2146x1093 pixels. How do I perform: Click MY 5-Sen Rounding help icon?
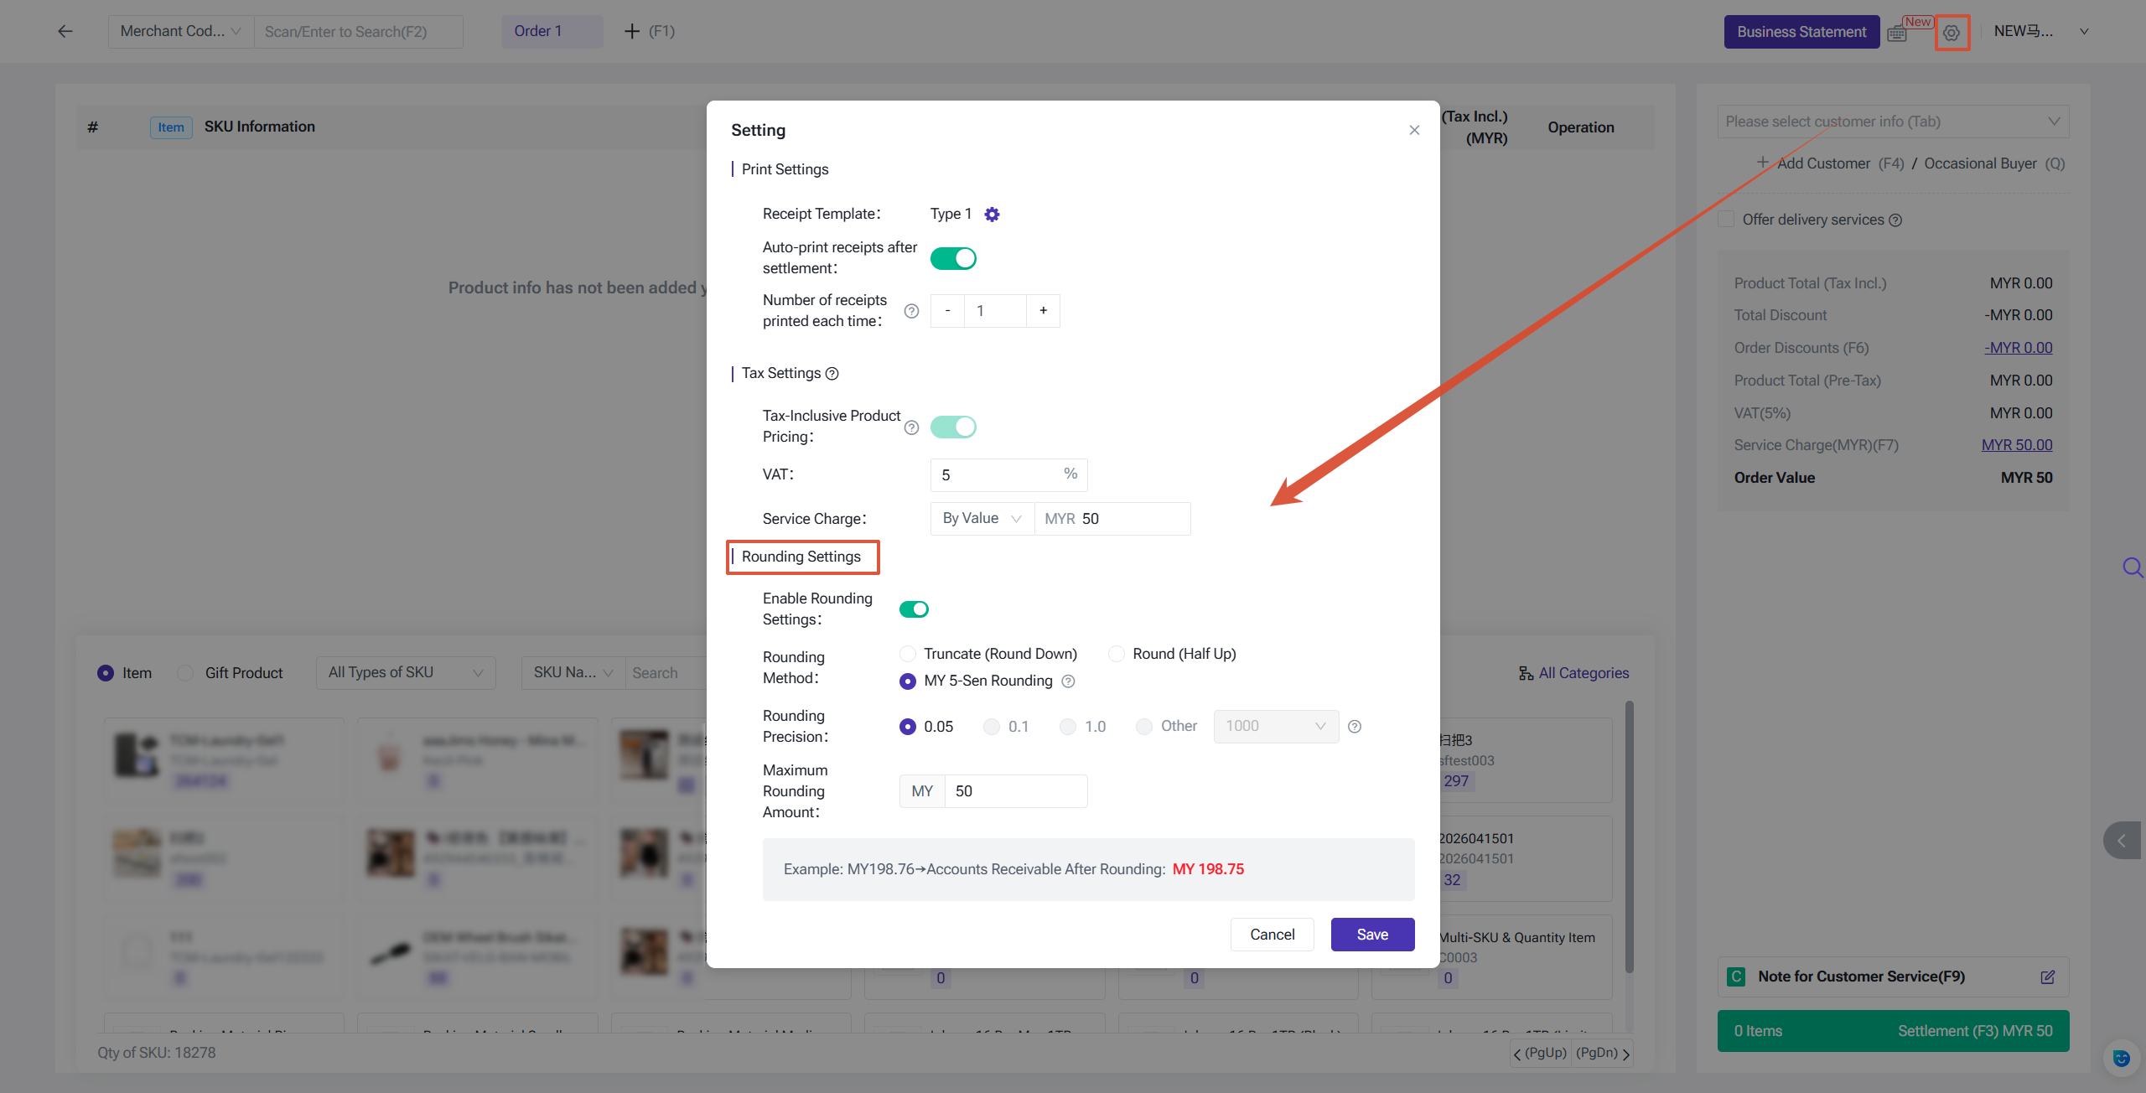(x=1068, y=681)
